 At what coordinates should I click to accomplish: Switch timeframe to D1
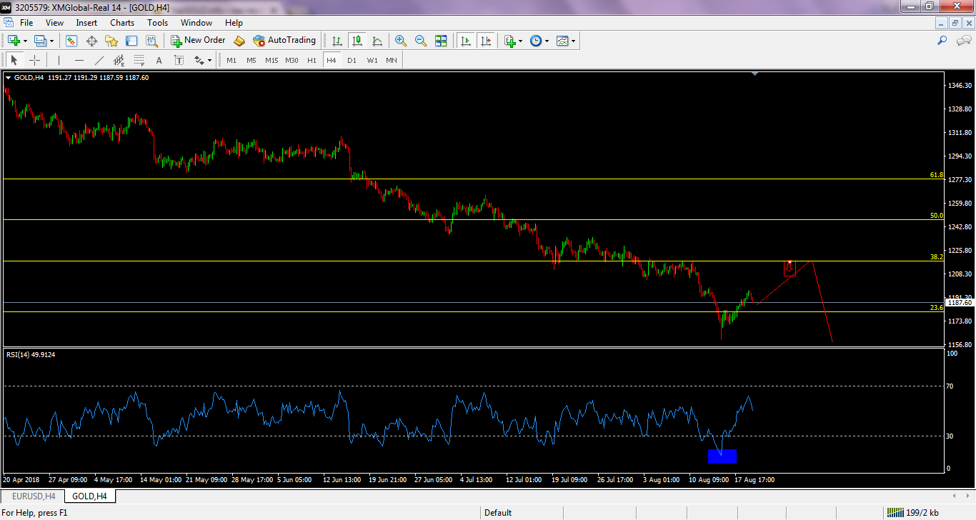352,61
